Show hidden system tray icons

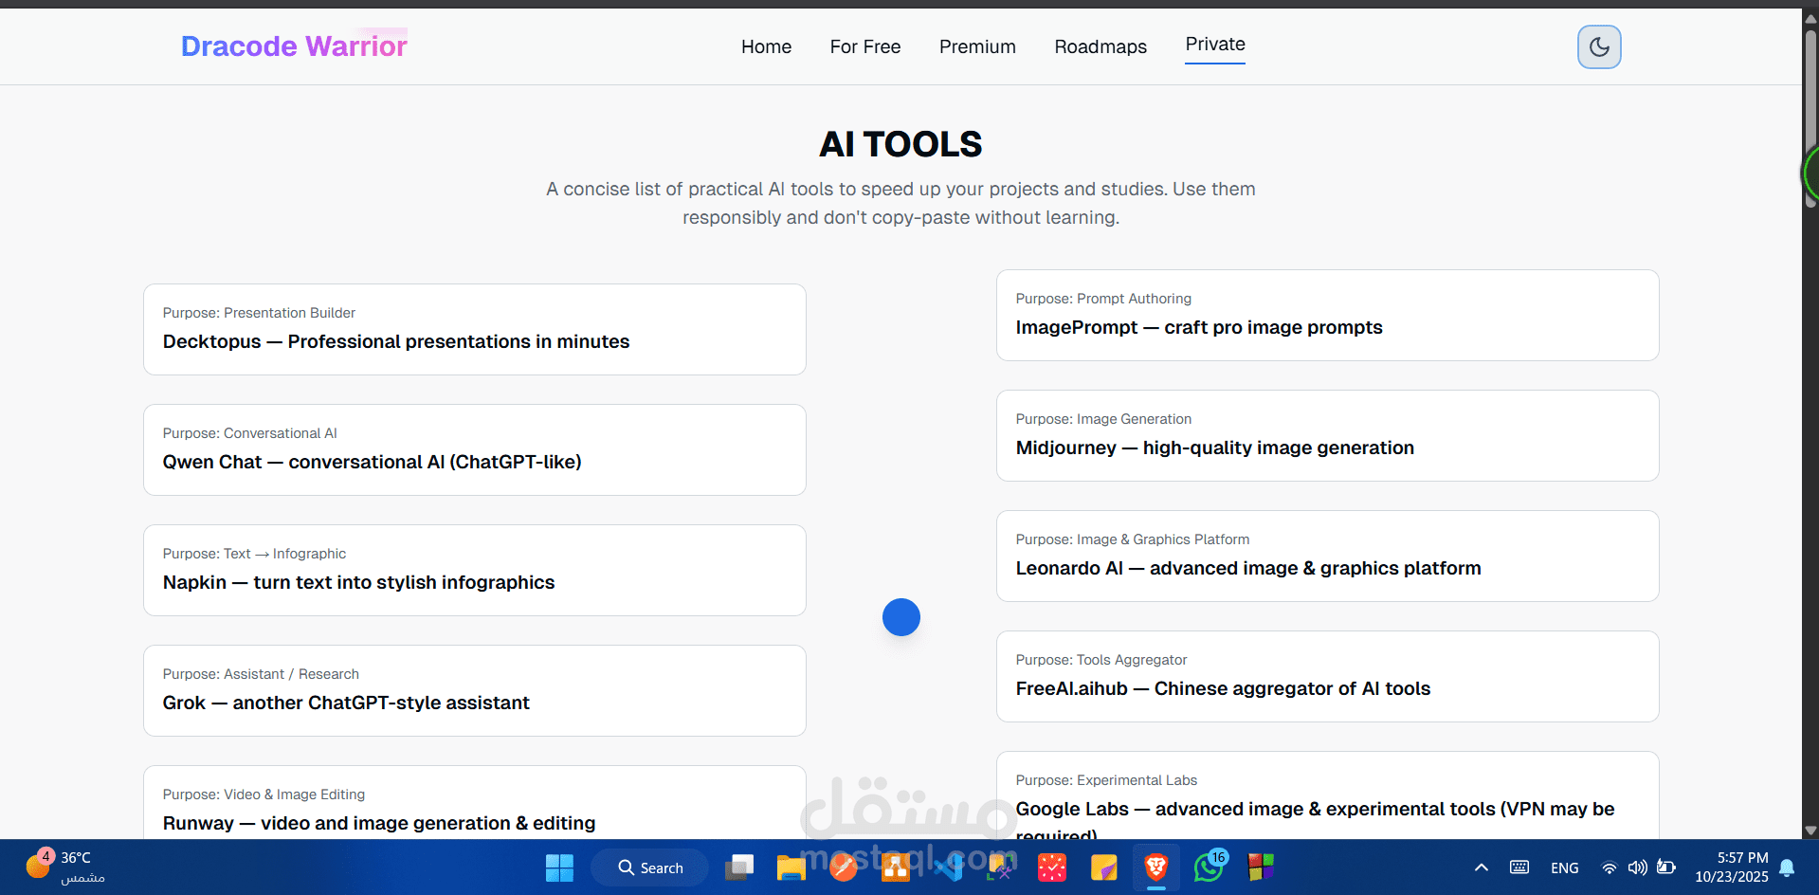(1482, 868)
